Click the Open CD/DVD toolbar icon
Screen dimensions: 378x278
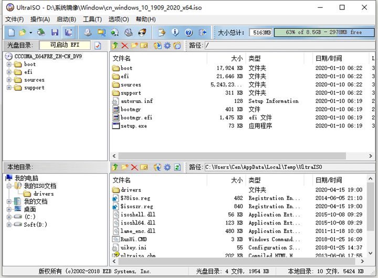41,33
